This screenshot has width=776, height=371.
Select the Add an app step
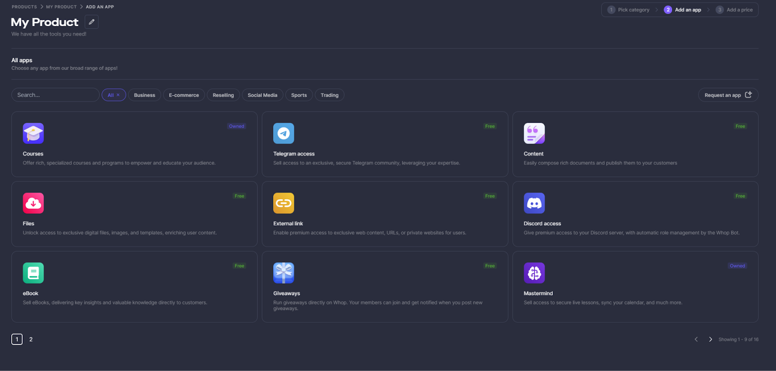682,10
